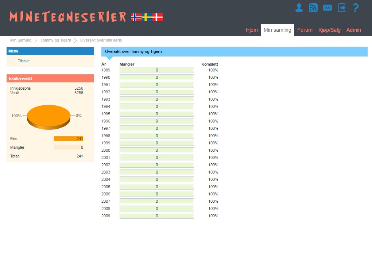Click the Verdi label
This screenshot has height=253, width=372.
point(15,93)
